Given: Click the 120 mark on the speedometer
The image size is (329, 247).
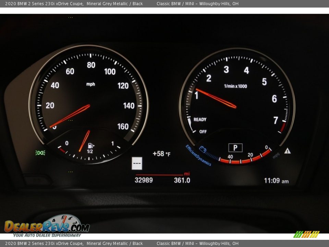Looking at the screenshot, I should [x=123, y=86].
